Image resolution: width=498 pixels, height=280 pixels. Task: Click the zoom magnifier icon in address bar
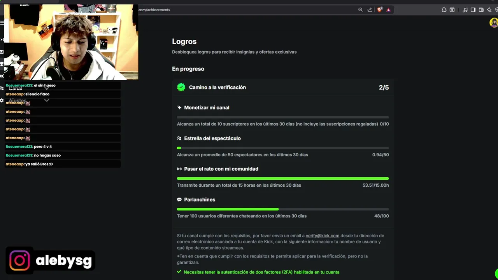point(360,10)
